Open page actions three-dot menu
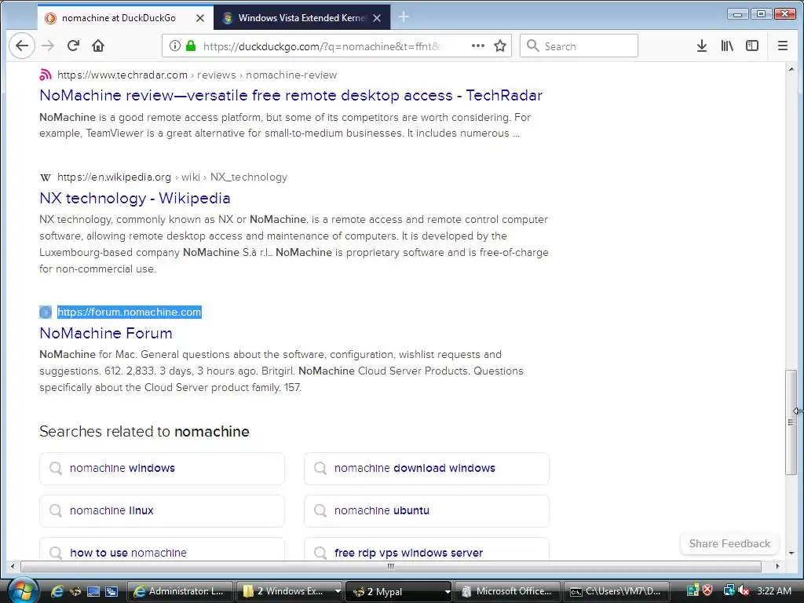The height and width of the screenshot is (603, 804). tap(478, 46)
